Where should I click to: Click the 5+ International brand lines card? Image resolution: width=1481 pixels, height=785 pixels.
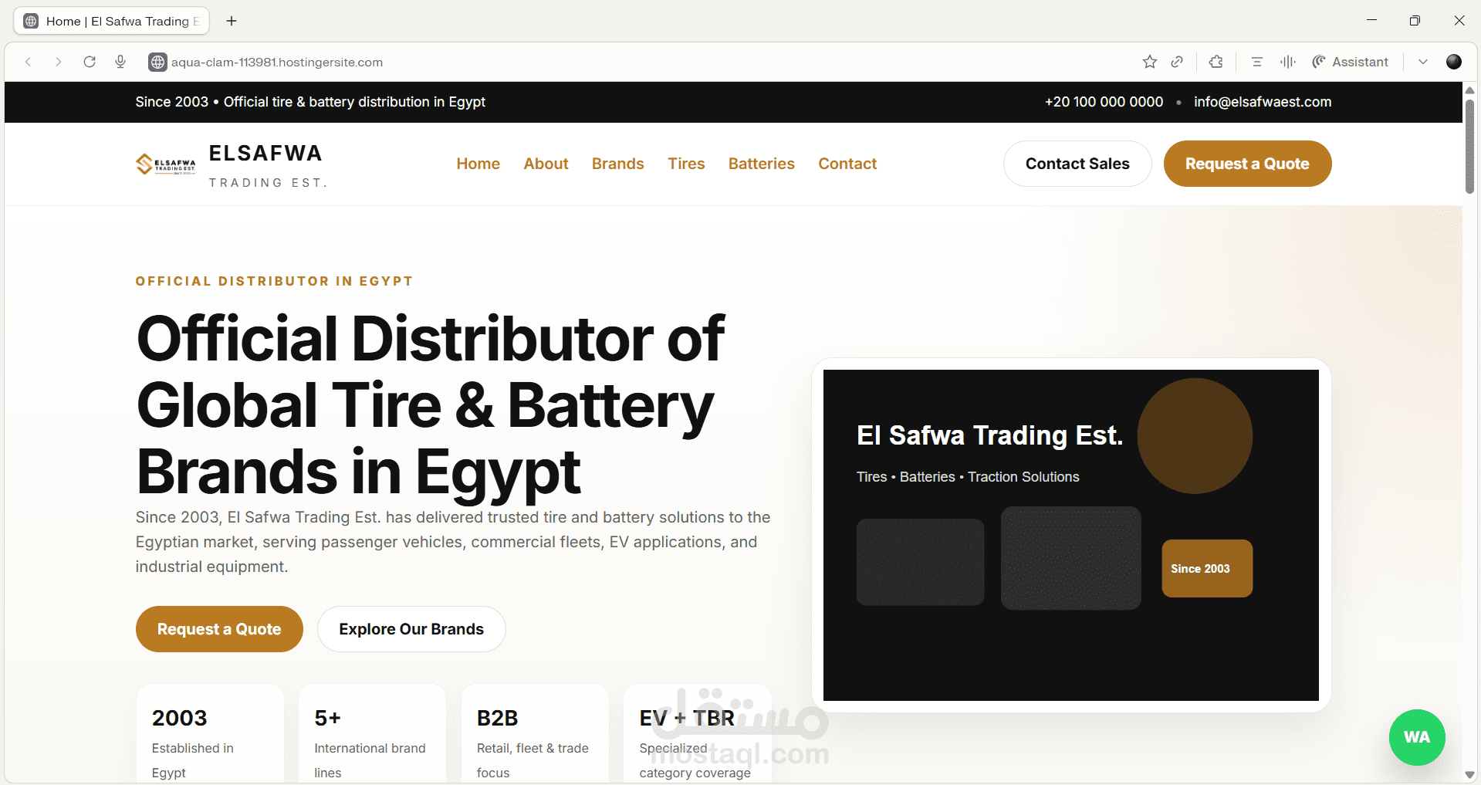pos(372,733)
